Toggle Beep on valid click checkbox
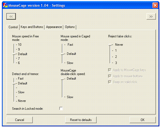 (110, 82)
